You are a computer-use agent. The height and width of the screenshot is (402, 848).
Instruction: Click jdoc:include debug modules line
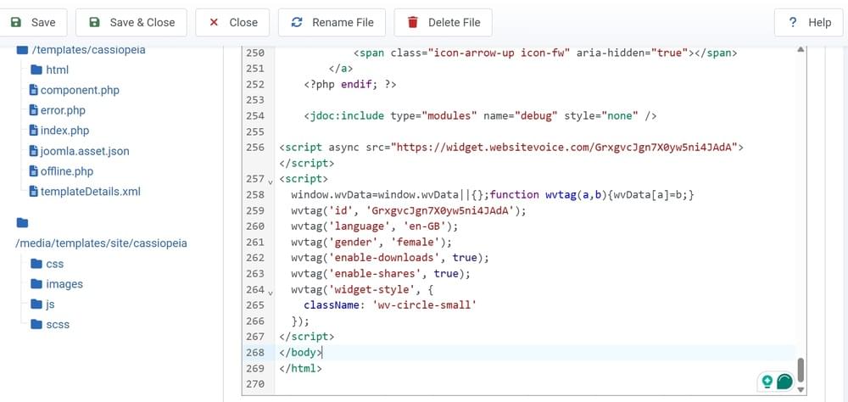[480, 116]
